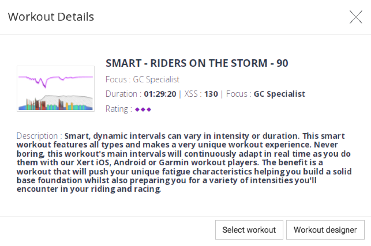
Task: Click the middle purple rating diamond
Action: [143, 109]
